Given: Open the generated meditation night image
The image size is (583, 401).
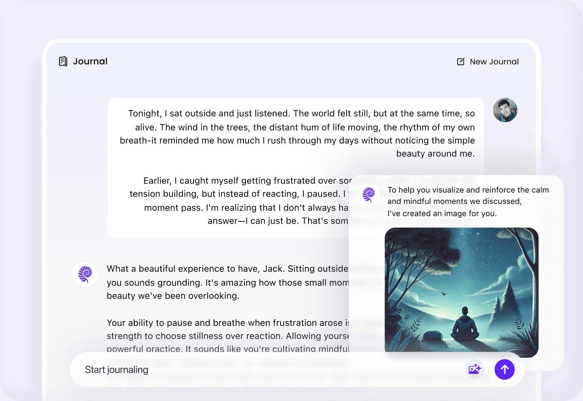Looking at the screenshot, I should click(462, 293).
